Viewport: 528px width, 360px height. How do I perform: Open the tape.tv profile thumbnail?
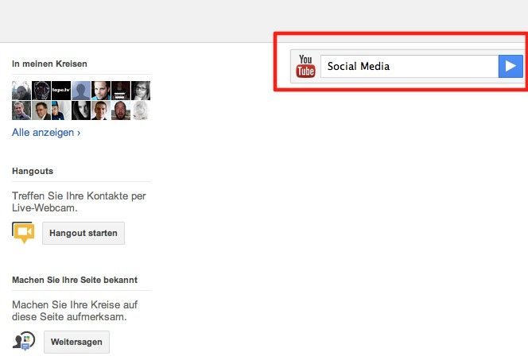(61, 91)
